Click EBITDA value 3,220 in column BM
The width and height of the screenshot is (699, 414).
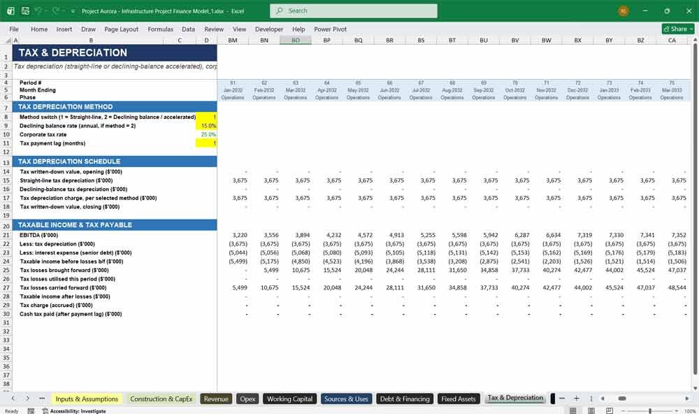pyautogui.click(x=239, y=235)
